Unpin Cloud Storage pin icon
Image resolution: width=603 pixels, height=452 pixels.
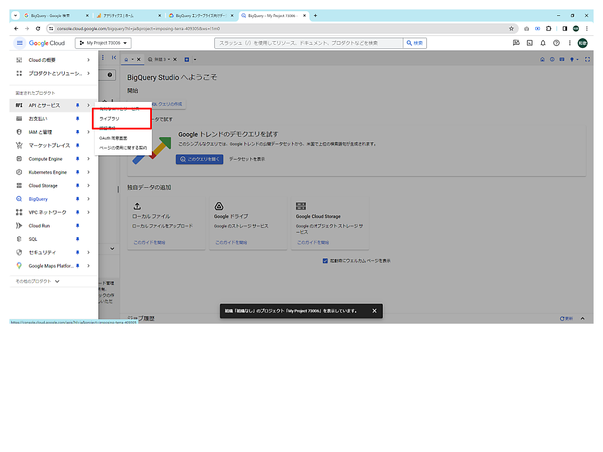coord(77,185)
